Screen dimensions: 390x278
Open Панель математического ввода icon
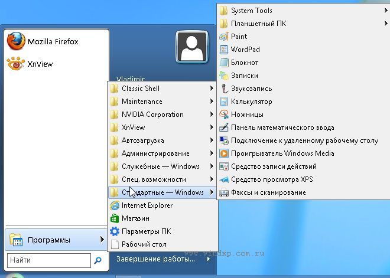[x=223, y=127]
